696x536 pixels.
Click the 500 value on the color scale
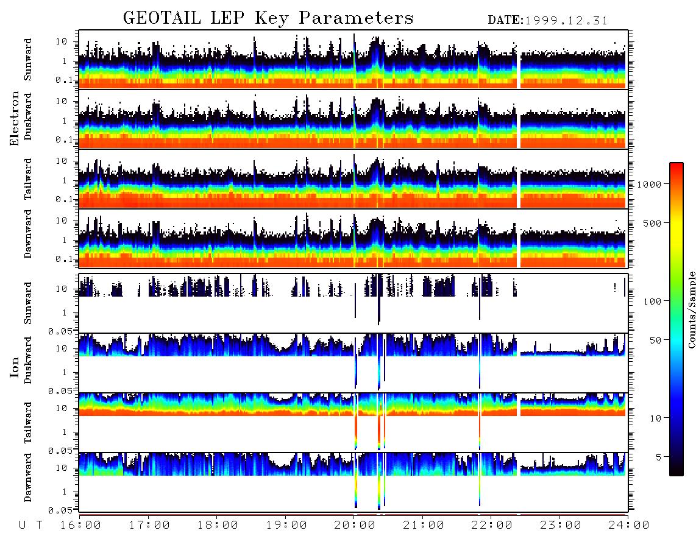pyautogui.click(x=653, y=224)
